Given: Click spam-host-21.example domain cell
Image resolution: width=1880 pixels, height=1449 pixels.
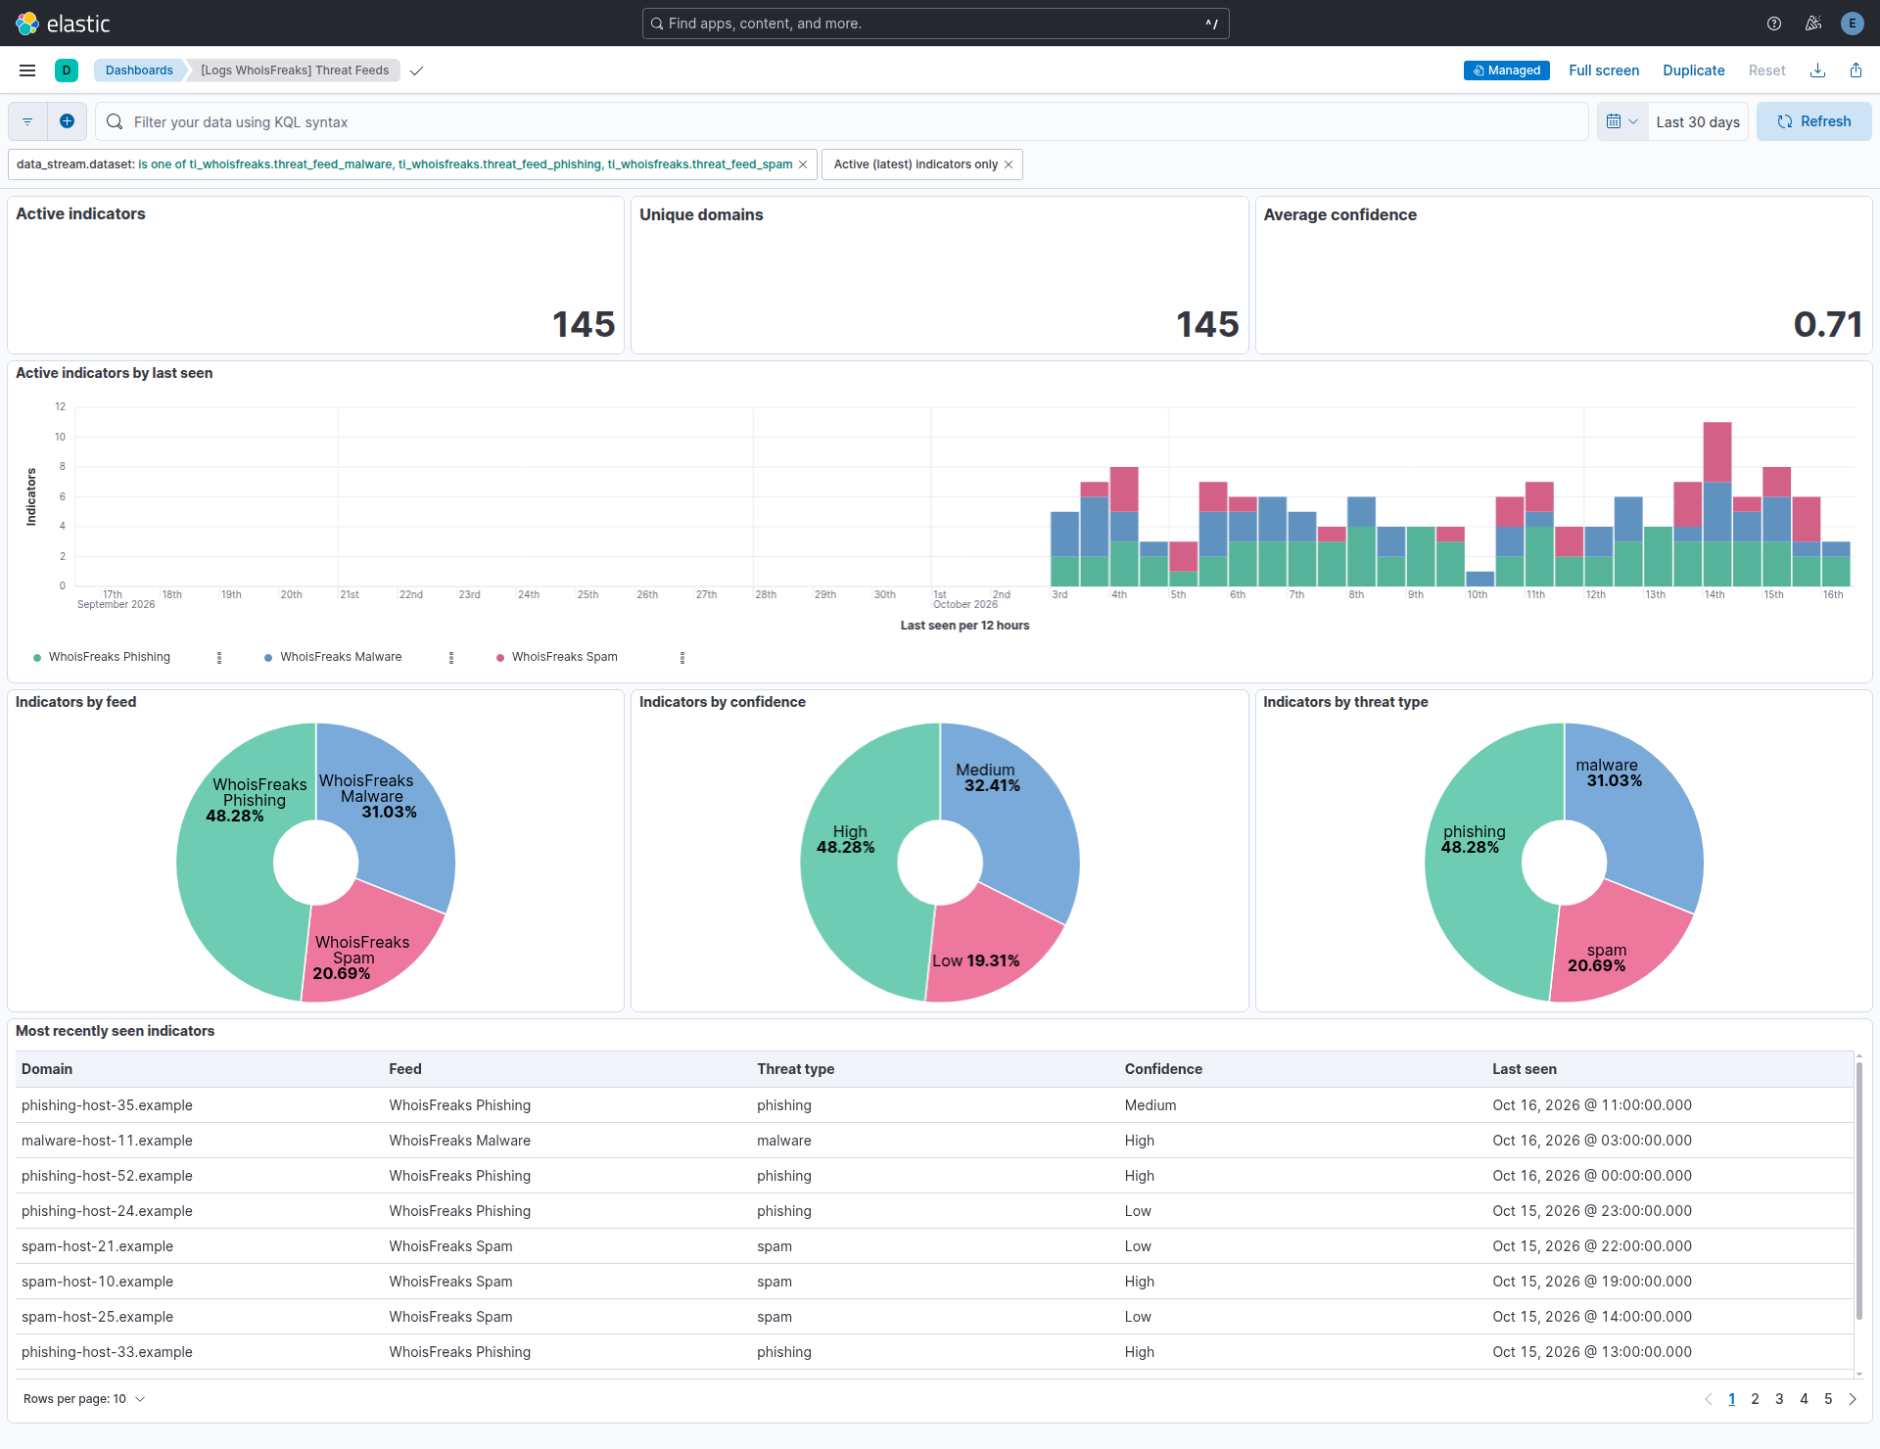Looking at the screenshot, I should coord(97,1246).
